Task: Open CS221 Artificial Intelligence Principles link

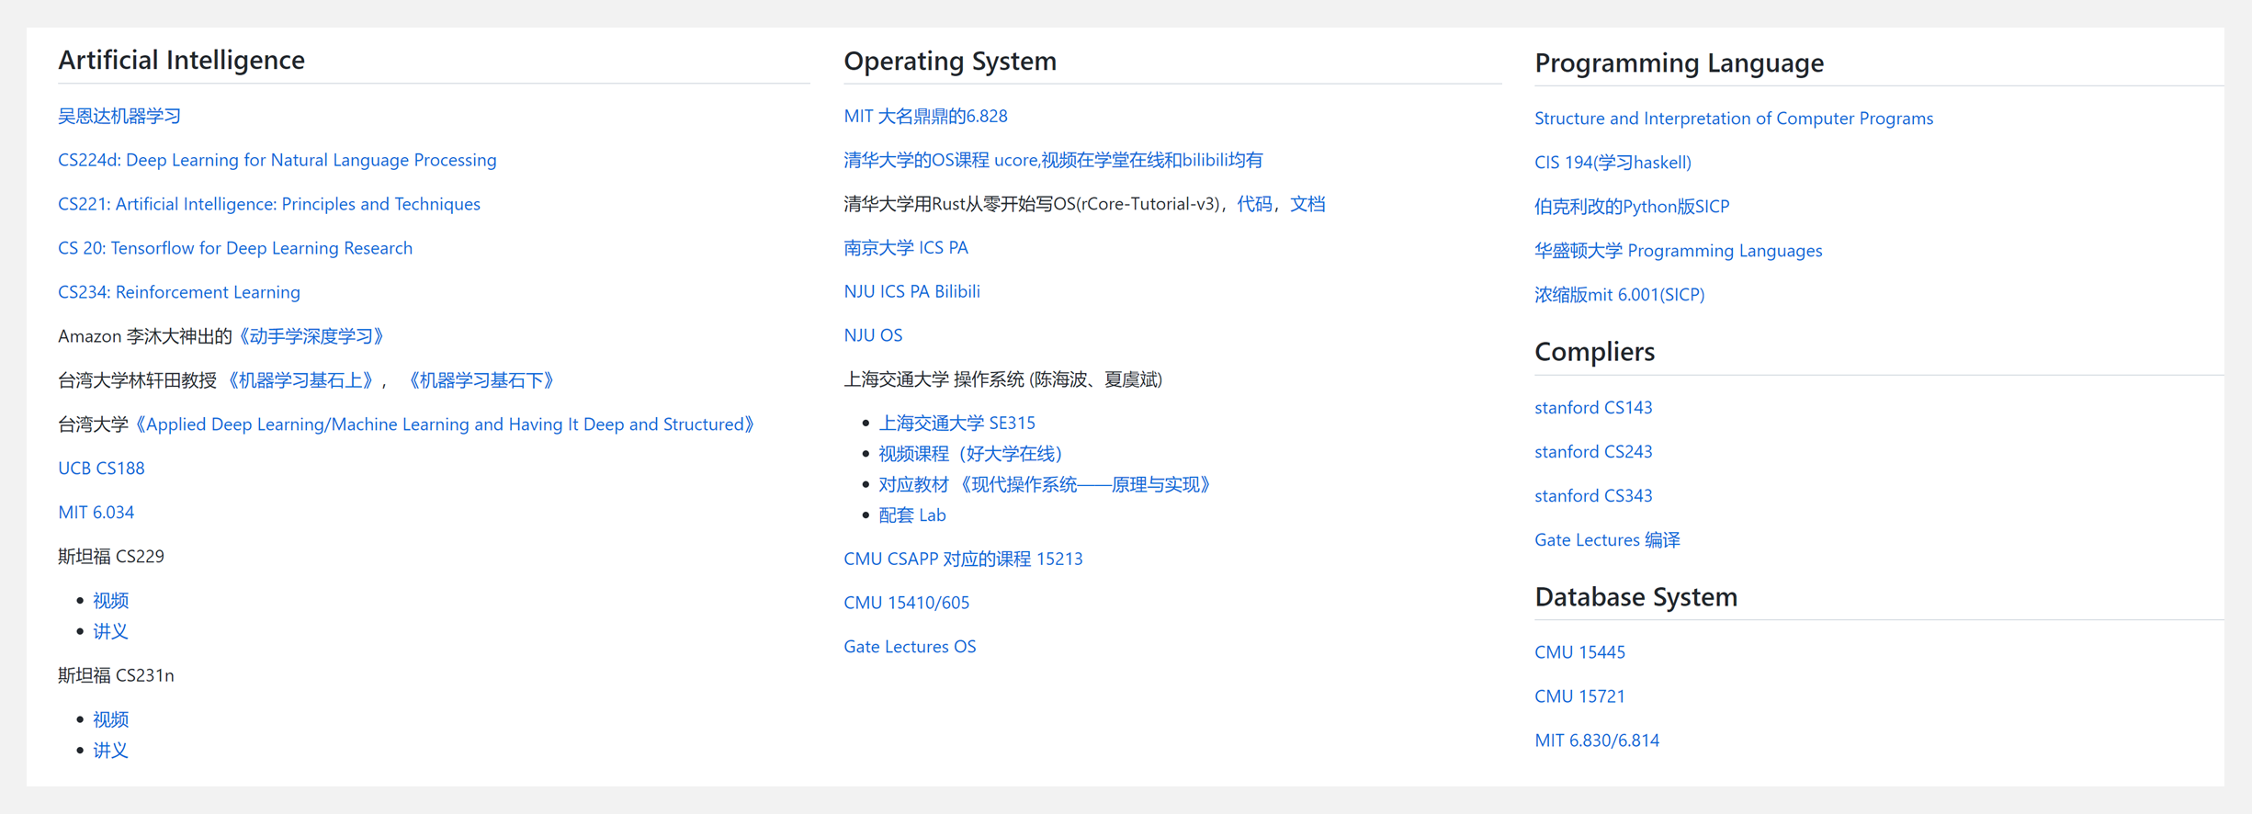Action: tap(269, 204)
